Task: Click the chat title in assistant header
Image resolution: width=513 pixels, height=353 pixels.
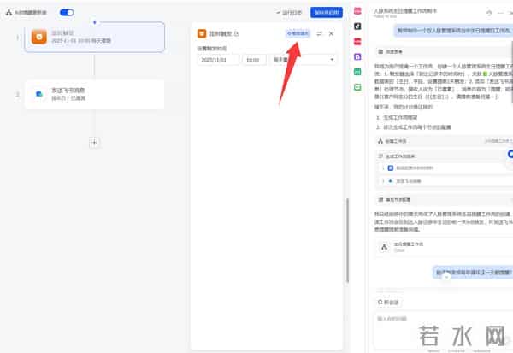Action: pos(405,11)
